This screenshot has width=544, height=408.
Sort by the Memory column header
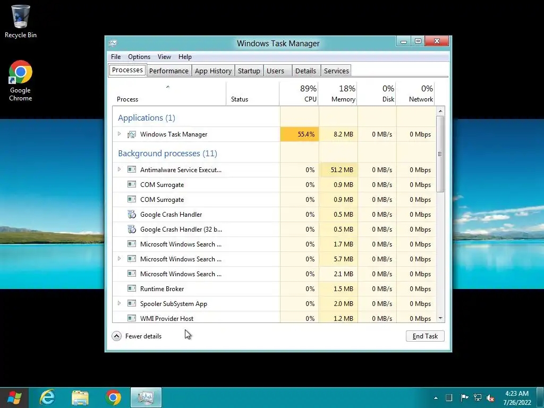tap(338, 93)
